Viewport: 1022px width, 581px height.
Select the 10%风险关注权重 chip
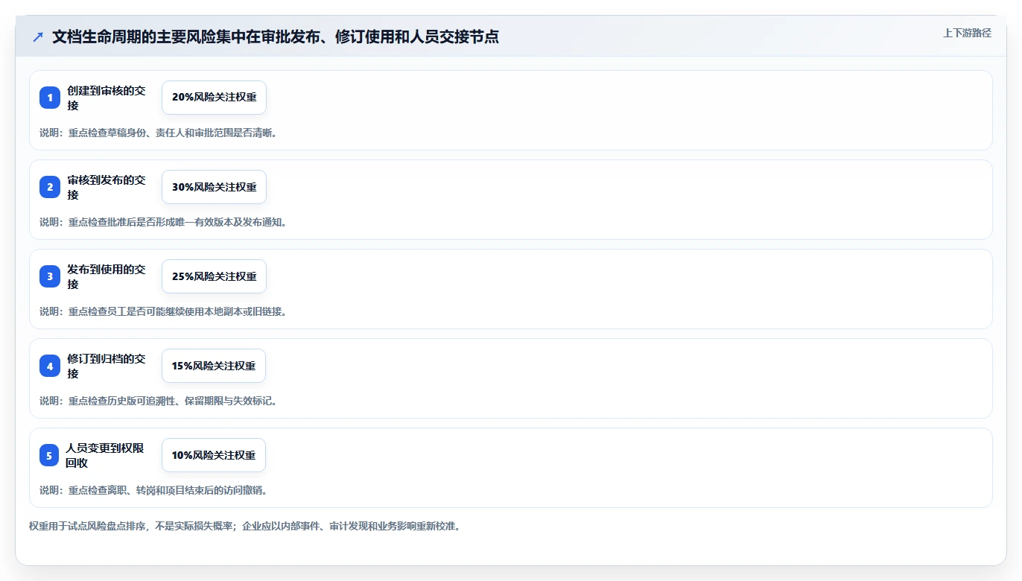214,455
